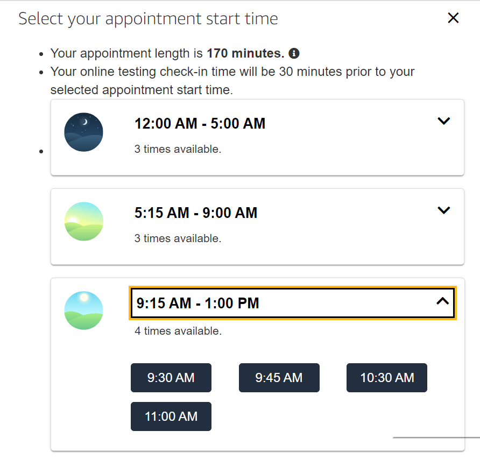The image size is (480, 459).
Task: Click the midday sun landscape icon
Action: [x=83, y=310]
